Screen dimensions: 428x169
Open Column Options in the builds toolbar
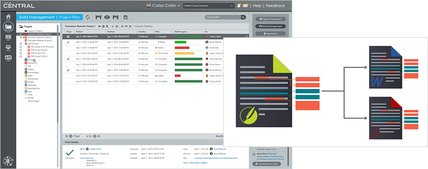143,26
